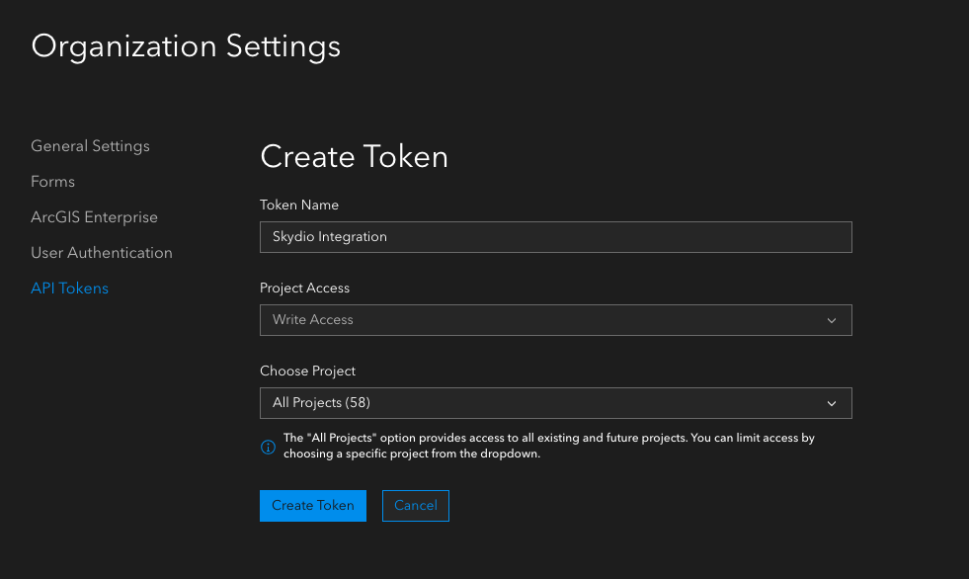The image size is (969, 579).
Task: Click the All Projects explanatory help text
Action: (x=548, y=446)
